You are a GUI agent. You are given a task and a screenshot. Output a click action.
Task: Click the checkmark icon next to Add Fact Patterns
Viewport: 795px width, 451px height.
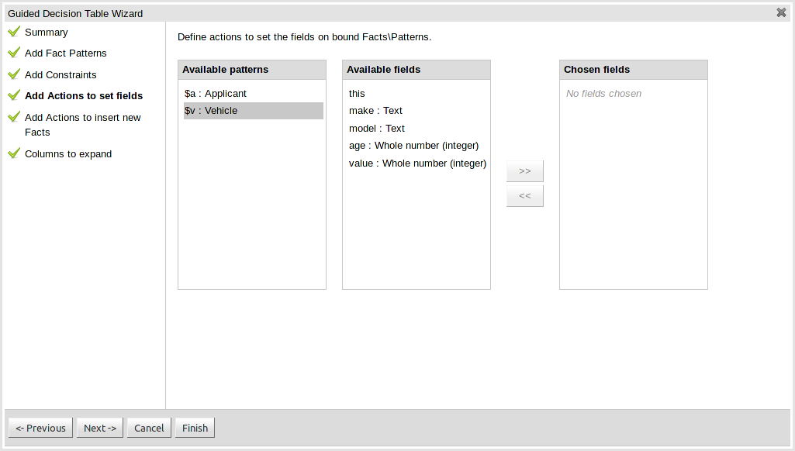13,53
